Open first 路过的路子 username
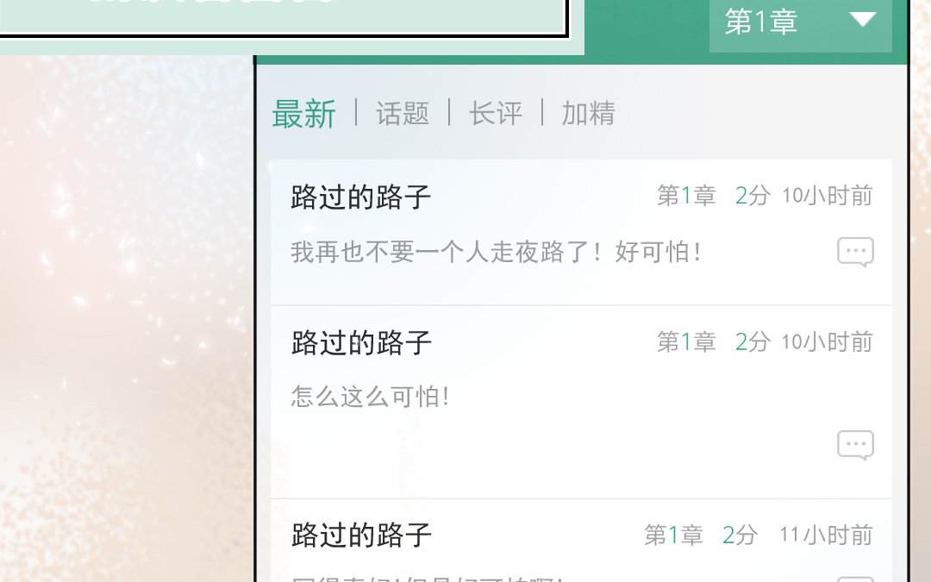This screenshot has width=931, height=582. click(361, 197)
